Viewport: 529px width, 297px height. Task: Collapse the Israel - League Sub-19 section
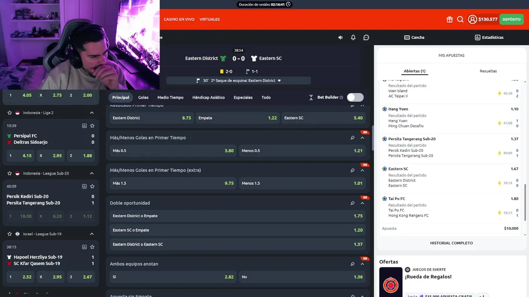92,234
